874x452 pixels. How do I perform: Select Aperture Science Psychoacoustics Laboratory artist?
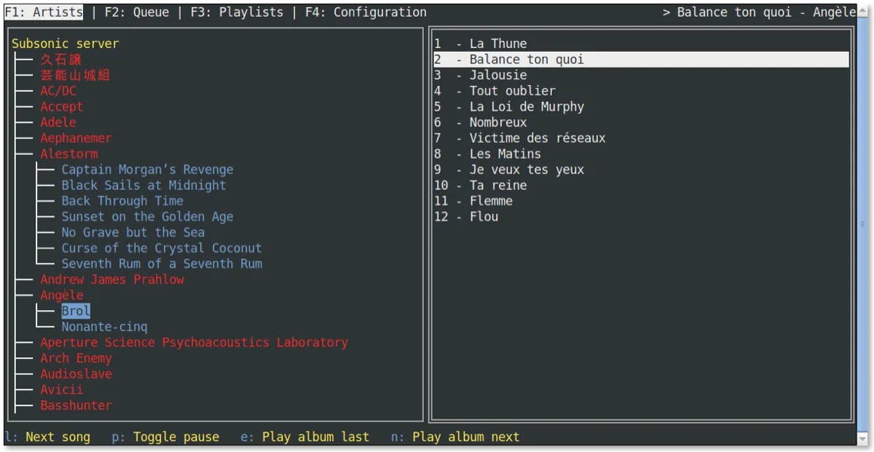(194, 343)
